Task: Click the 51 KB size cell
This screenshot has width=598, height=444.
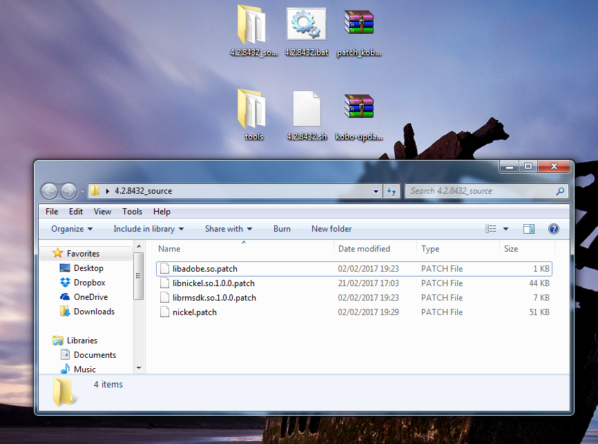Action: 539,312
